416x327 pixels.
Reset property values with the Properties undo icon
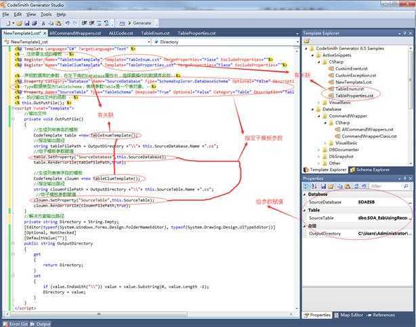pyautogui.click(x=364, y=186)
